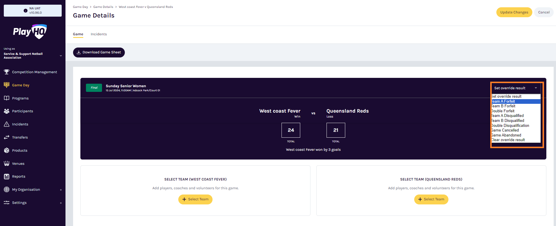Expand My Organisation submenu plus
The height and width of the screenshot is (226, 556).
point(61,190)
